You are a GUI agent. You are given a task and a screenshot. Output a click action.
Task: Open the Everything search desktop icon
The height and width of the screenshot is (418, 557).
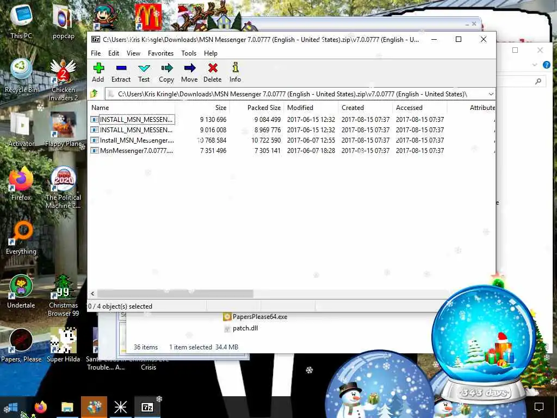click(x=21, y=238)
